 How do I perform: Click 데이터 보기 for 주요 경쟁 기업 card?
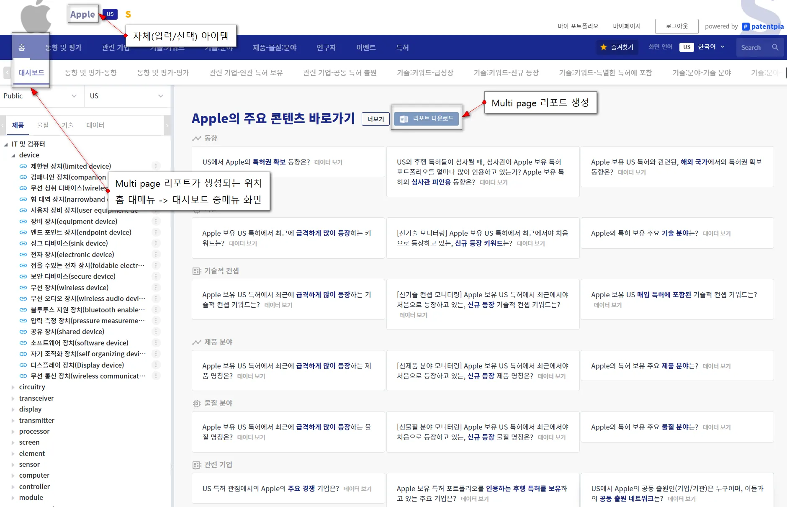(x=357, y=489)
